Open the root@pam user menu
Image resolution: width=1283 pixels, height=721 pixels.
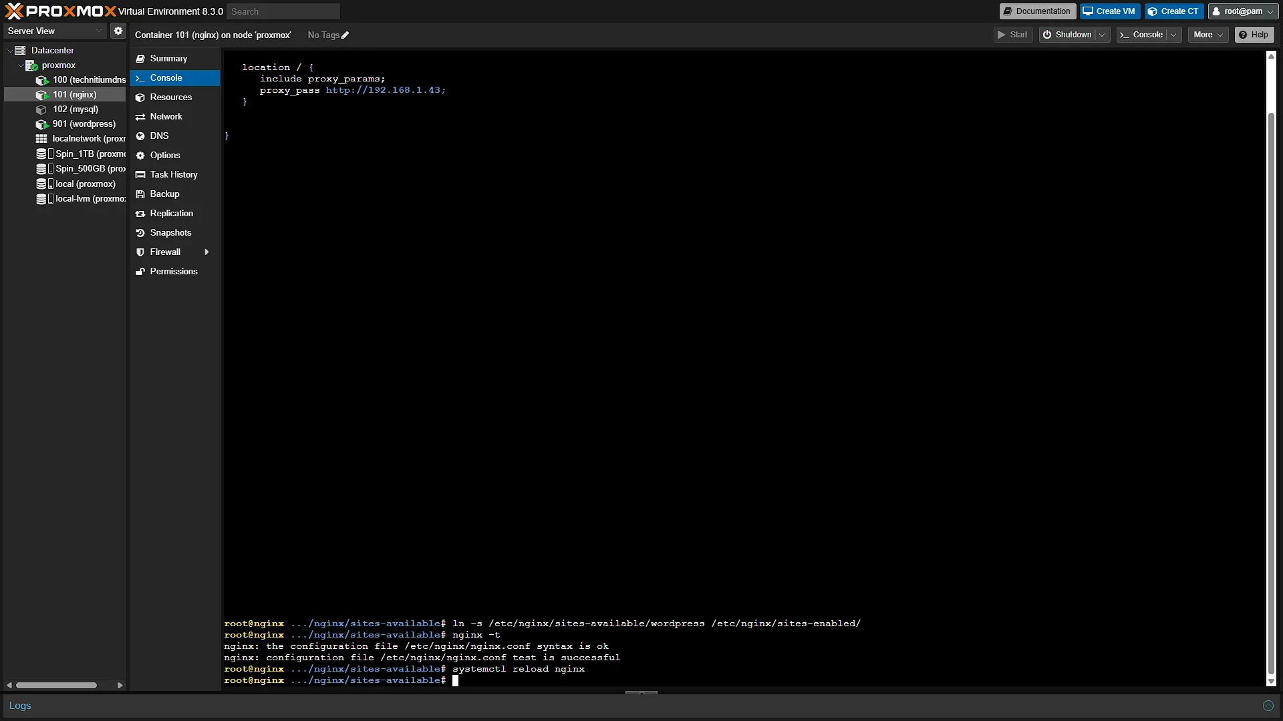[1244, 11]
